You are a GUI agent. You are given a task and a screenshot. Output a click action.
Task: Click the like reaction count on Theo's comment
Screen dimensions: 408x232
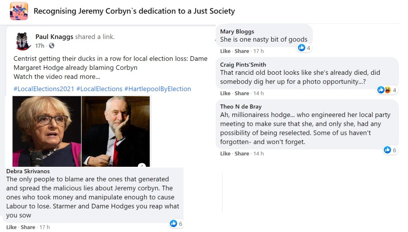pos(394,150)
